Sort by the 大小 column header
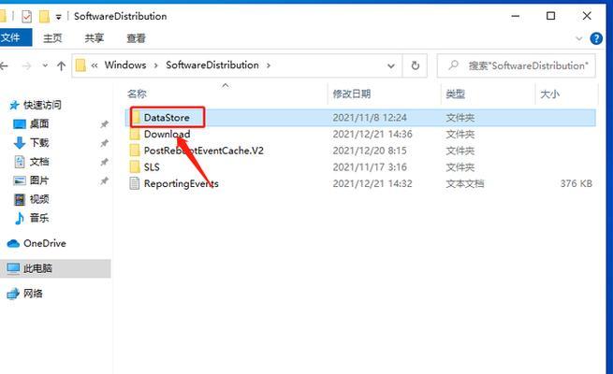Screen dimensions: 613x374 [x=549, y=93]
